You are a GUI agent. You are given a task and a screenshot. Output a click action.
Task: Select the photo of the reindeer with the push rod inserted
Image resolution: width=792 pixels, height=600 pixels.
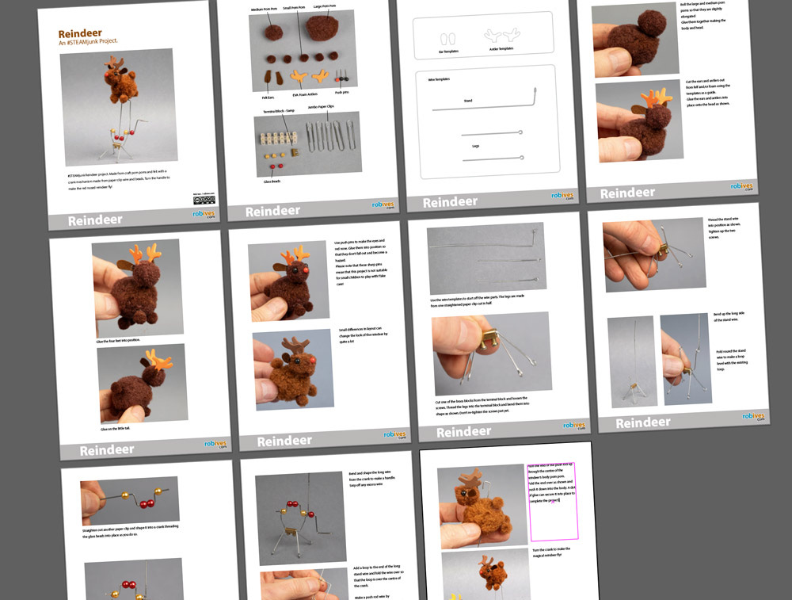482,506
